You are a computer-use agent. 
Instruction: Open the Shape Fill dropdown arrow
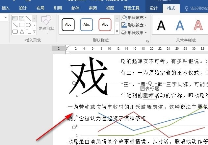point(146,17)
